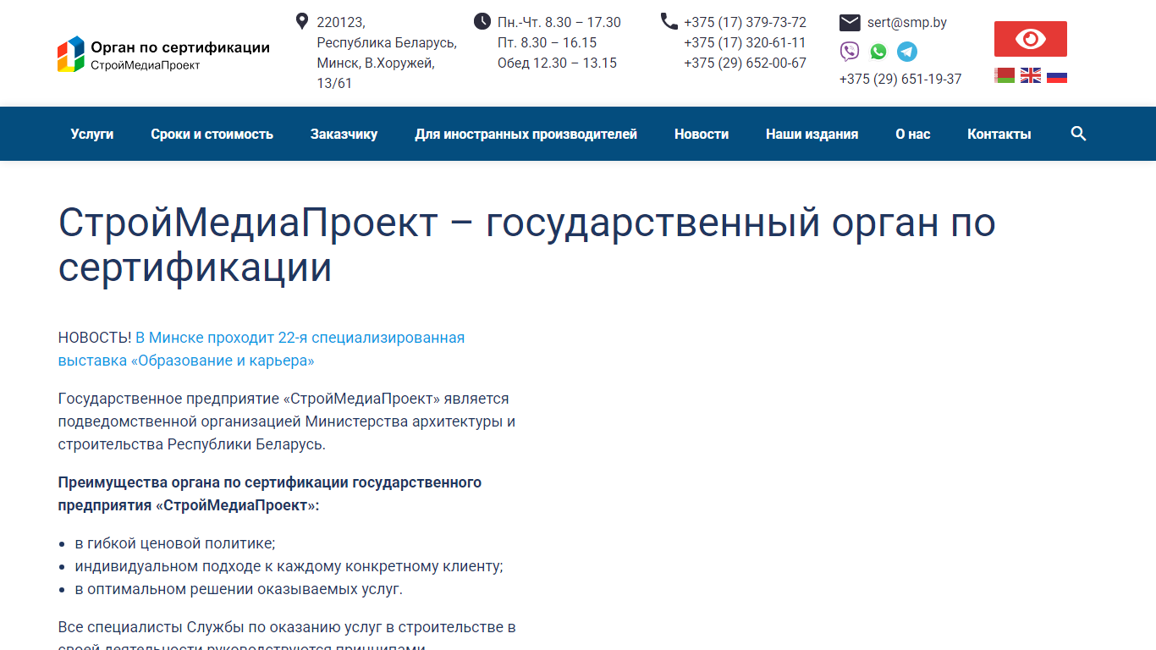Screen dimensions: 1156x650
Task: Click the main page heading text
Action: coord(526,245)
